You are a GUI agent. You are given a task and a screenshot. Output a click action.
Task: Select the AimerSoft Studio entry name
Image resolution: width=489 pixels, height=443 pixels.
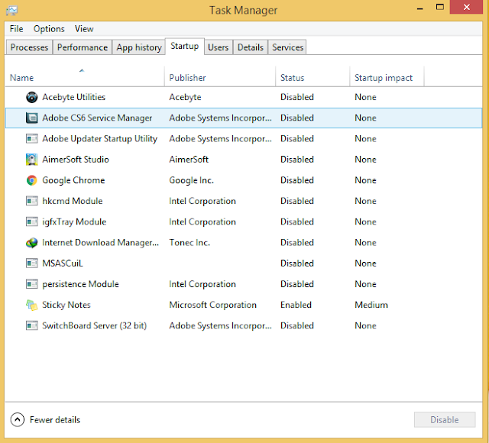pos(76,160)
